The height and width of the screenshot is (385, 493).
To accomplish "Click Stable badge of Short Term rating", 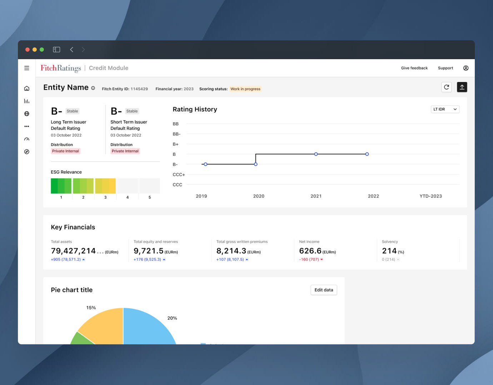I will click(x=132, y=111).
